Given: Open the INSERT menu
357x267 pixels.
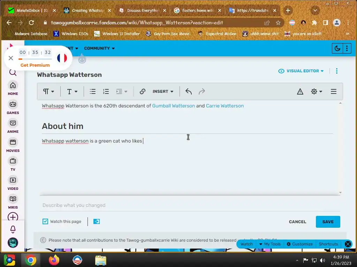Looking at the screenshot, I should pos(163,91).
